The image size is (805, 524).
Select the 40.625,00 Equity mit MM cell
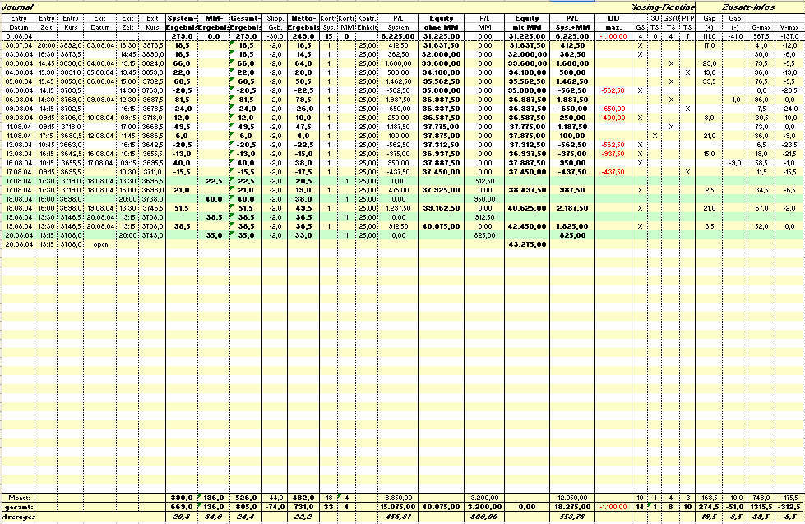(x=522, y=207)
